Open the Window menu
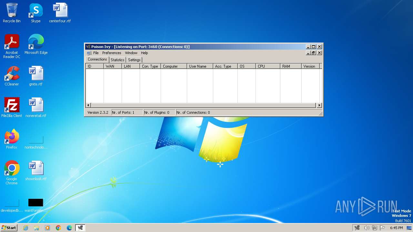 [131, 53]
